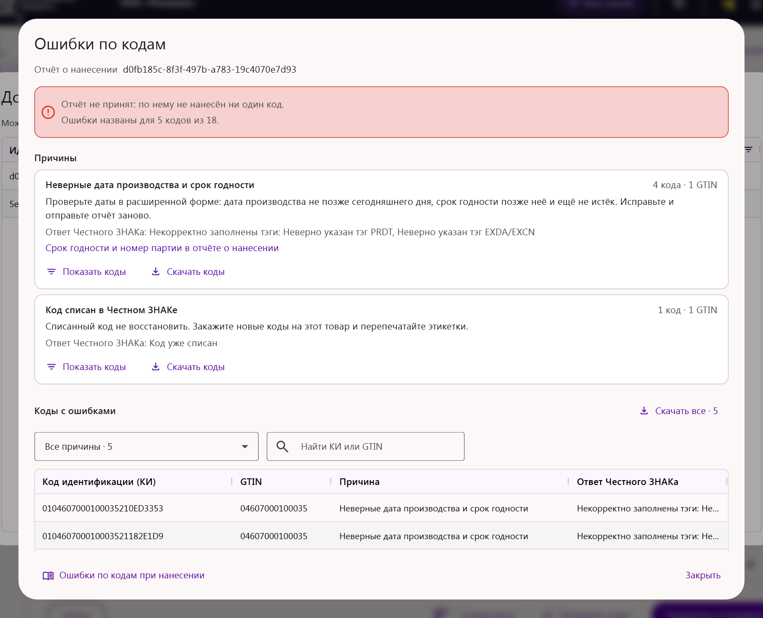This screenshot has width=763, height=618.
Task: Click download icon in 'Код списан' card
Action: [156, 366]
